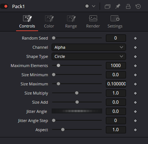Open the Channel dropdown showing Alpha
Viewport: 148px width, 144px height.
tap(89, 47)
